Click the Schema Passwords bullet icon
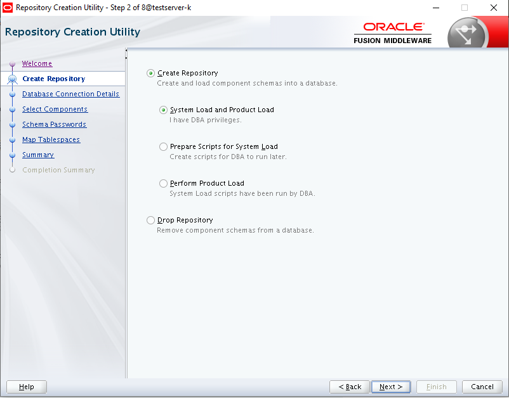Viewport: 509px width, 398px height. pos(12,125)
